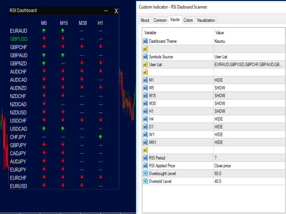Click the H1 column header in dashboard
Screen dimensions: 286x214
click(x=100, y=23)
